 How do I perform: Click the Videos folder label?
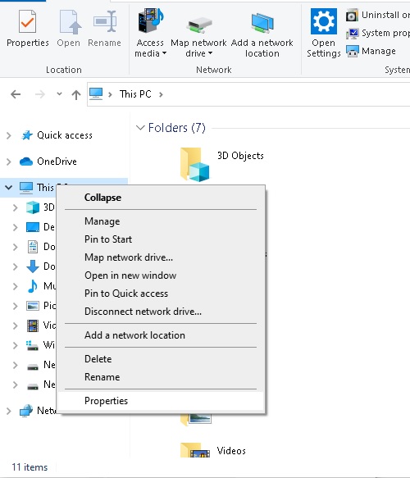tap(231, 451)
